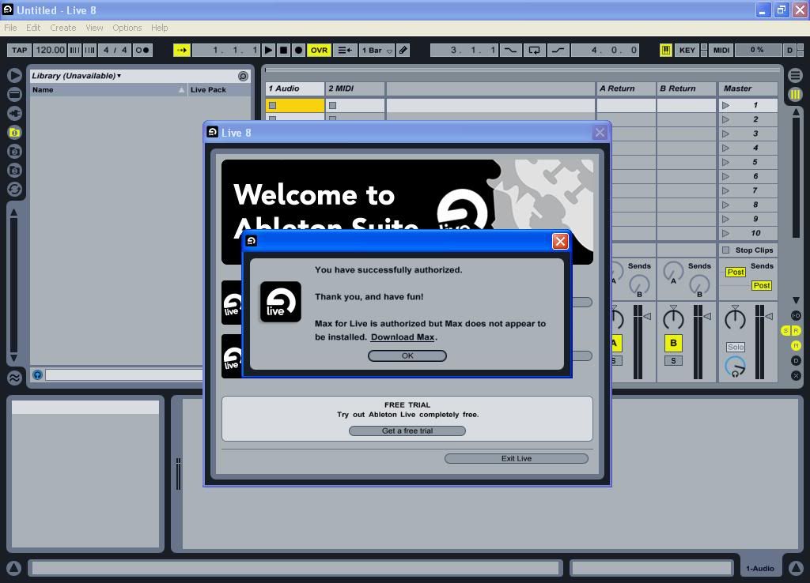Open the Live Device browser icon
Image resolution: width=810 pixels, height=583 pixels.
click(x=14, y=95)
